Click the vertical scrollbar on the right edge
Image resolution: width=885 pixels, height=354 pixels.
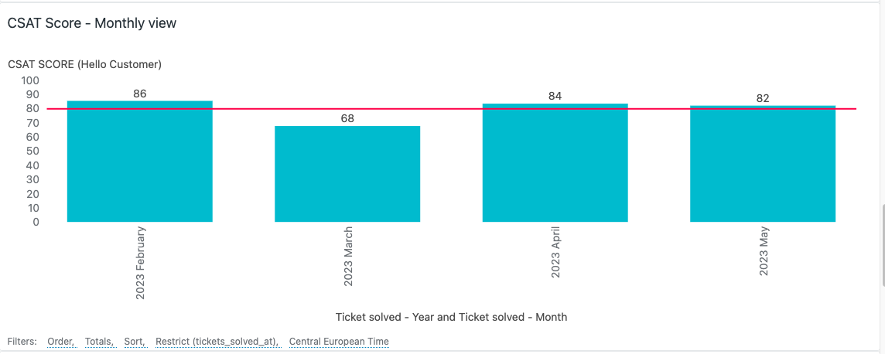point(882,232)
